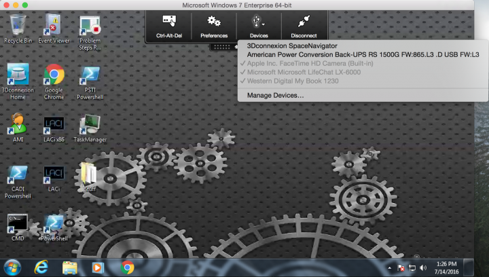Screen dimensions: 489x277
Task: Select American Power Conversion Back-UPS device
Action: pos(363,54)
